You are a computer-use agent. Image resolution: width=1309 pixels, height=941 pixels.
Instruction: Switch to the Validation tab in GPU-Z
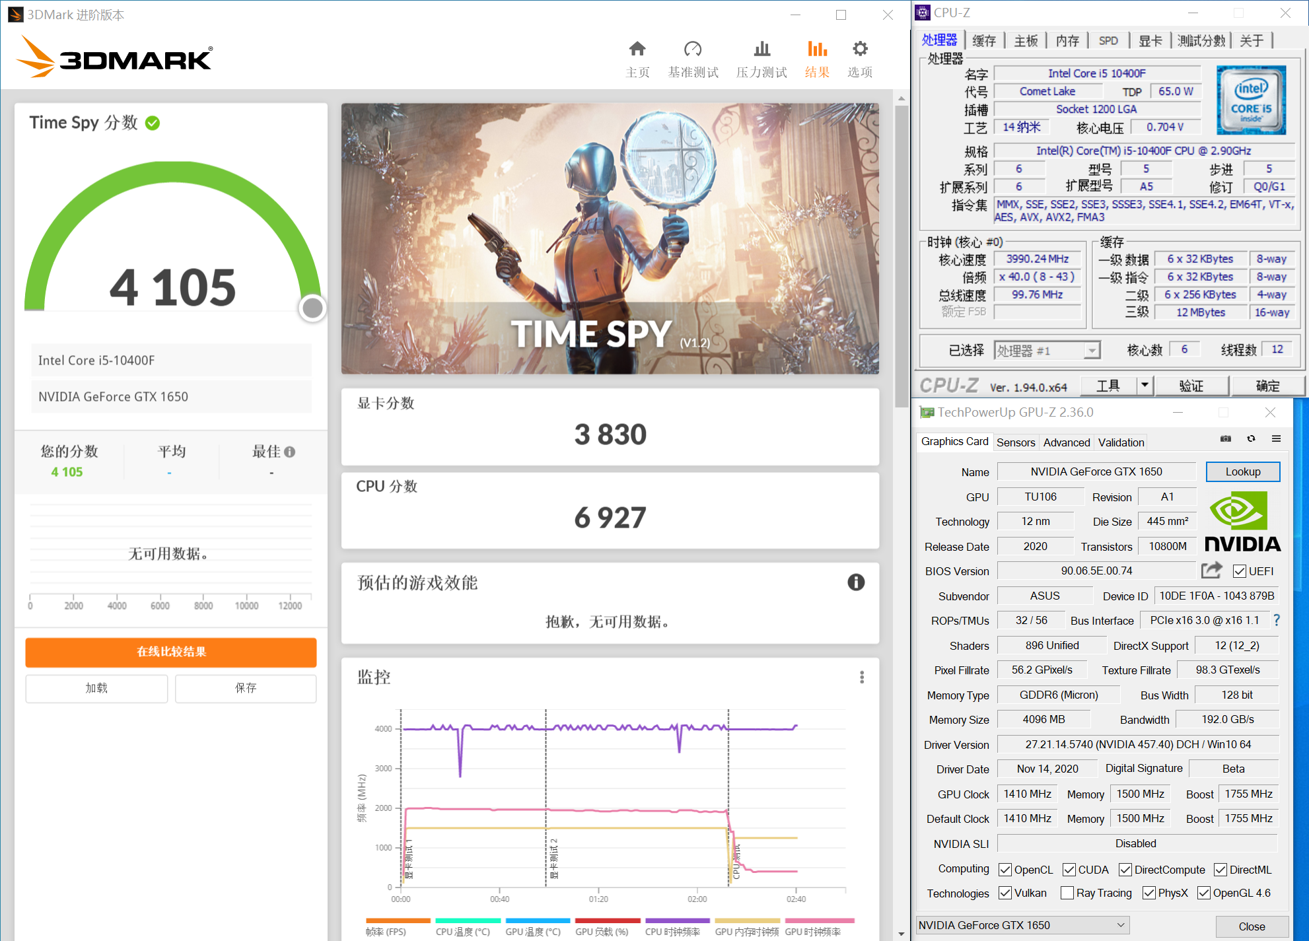1121,442
